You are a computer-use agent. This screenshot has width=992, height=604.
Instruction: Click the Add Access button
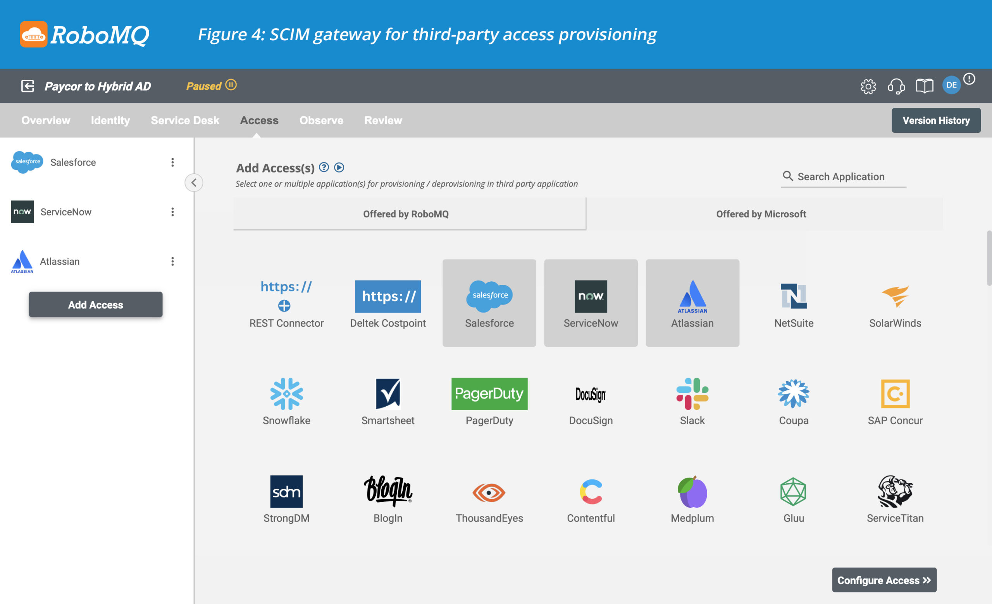(x=95, y=304)
